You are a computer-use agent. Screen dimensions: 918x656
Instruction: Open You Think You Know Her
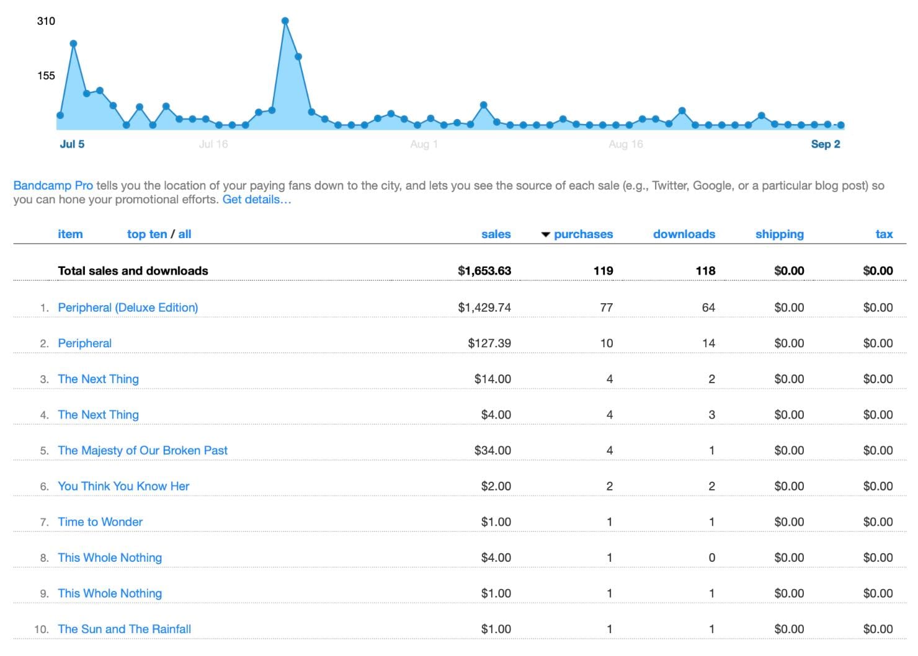tap(123, 487)
